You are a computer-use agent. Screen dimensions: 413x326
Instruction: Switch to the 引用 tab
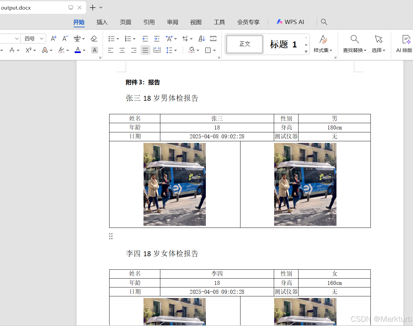[149, 22]
